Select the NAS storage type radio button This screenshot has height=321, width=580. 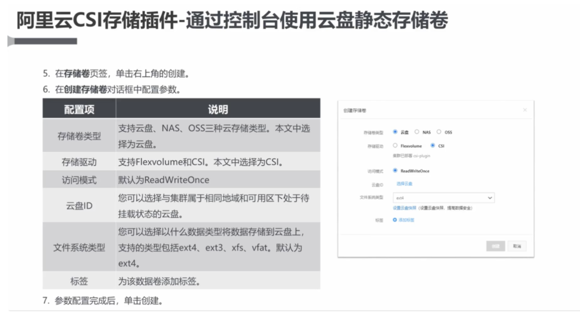[x=417, y=132]
